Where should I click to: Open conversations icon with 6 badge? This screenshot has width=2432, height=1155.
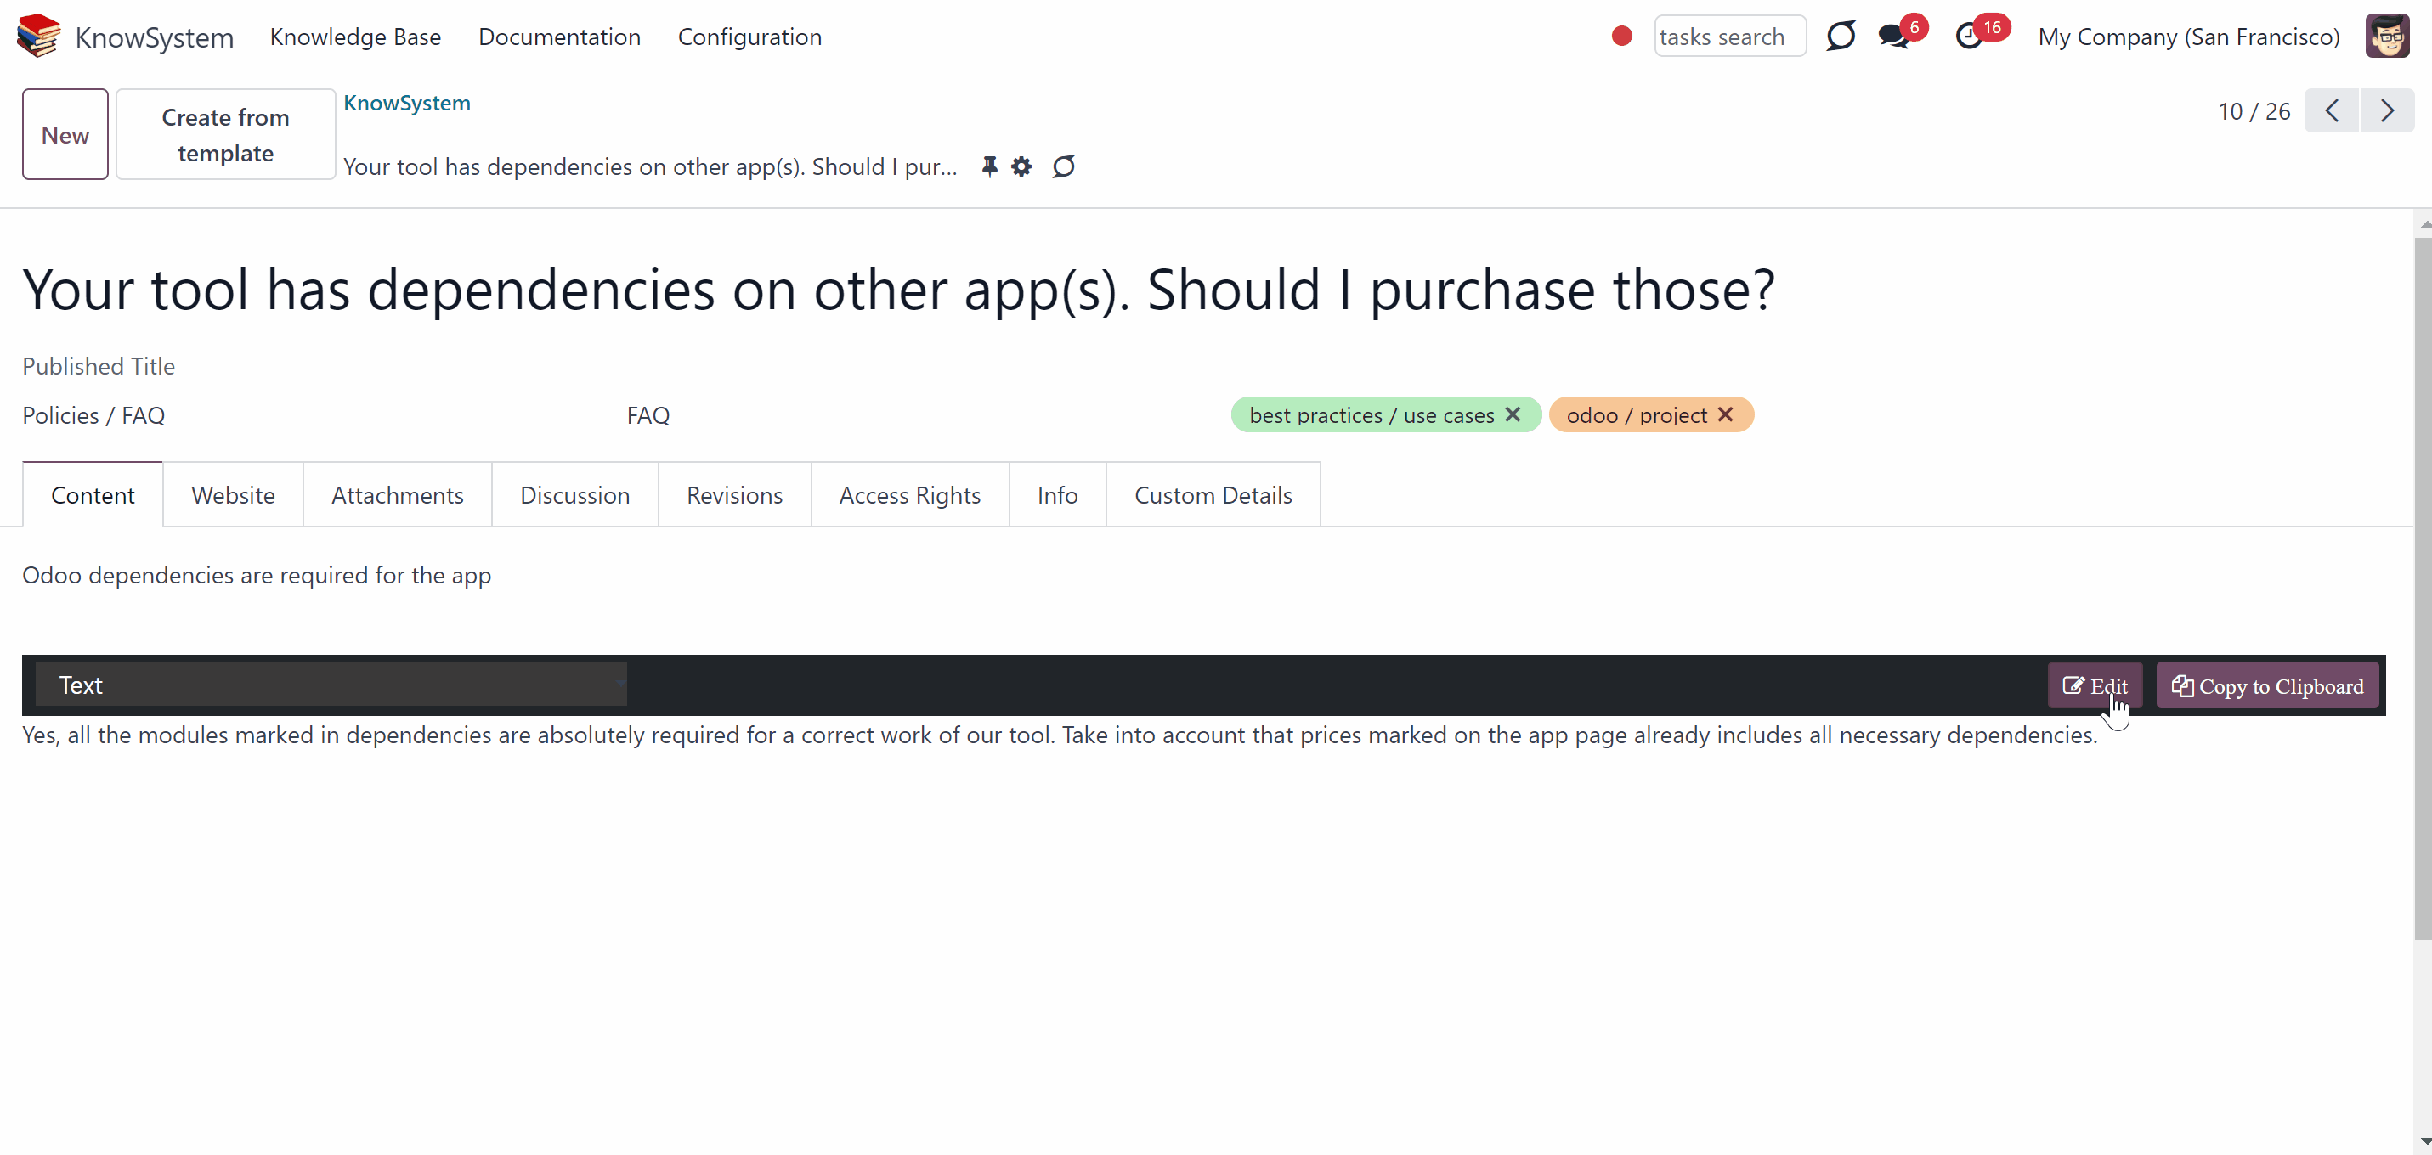point(1894,36)
